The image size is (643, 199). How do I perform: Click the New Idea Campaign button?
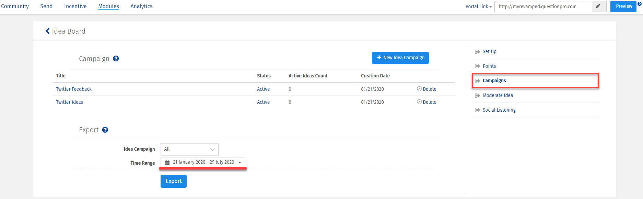(400, 58)
